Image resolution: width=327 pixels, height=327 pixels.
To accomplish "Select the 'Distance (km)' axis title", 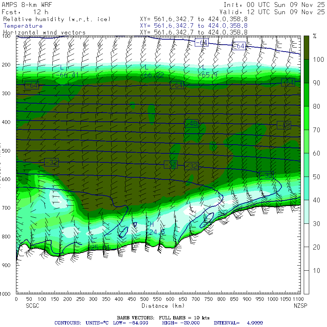I will (163, 306).
